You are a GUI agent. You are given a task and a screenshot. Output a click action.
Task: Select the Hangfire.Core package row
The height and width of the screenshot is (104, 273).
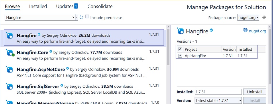tap(83, 55)
